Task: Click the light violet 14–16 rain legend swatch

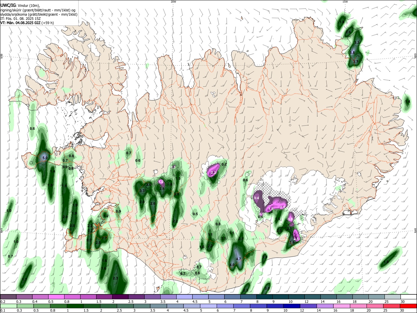Action: (325, 306)
